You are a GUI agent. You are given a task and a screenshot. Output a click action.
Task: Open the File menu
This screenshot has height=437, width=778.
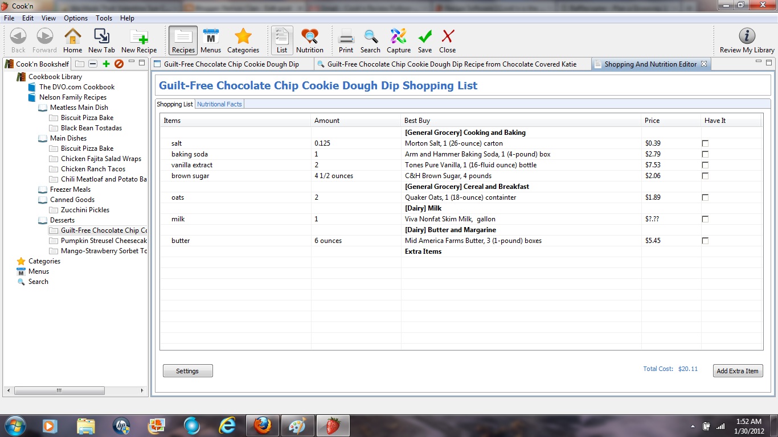[9, 18]
